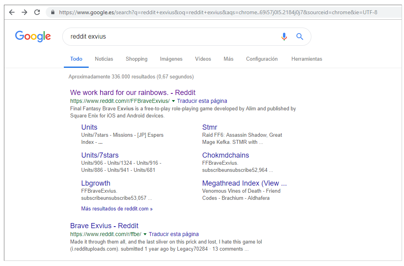The image size is (404, 266).
Task: Click the snippet 'Units/906 - Units/1324 - Units/916 -'
Action: (x=121, y=163)
